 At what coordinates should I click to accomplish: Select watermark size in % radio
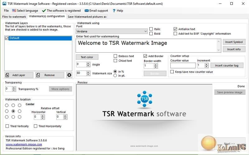point(115,71)
